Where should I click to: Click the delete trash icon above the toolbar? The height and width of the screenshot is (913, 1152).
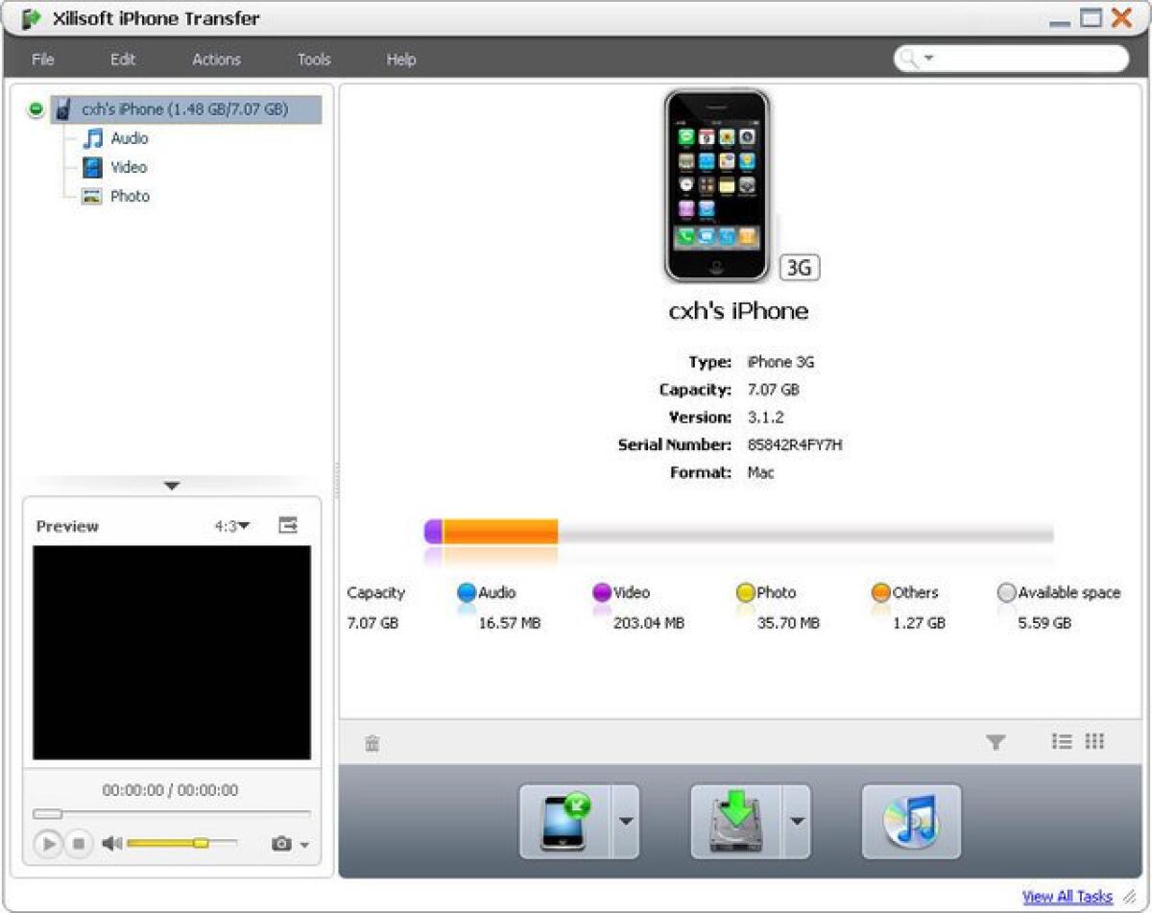click(371, 742)
